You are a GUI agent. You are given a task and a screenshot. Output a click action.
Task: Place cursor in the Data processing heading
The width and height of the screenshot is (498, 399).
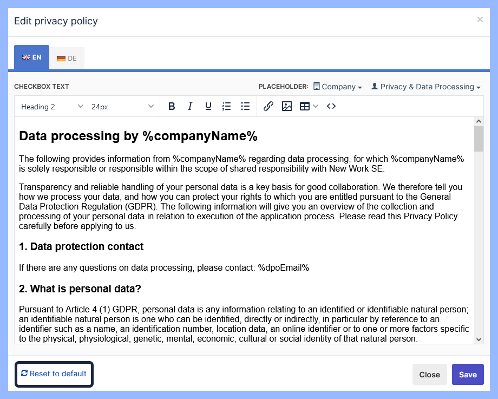pyautogui.click(x=138, y=136)
